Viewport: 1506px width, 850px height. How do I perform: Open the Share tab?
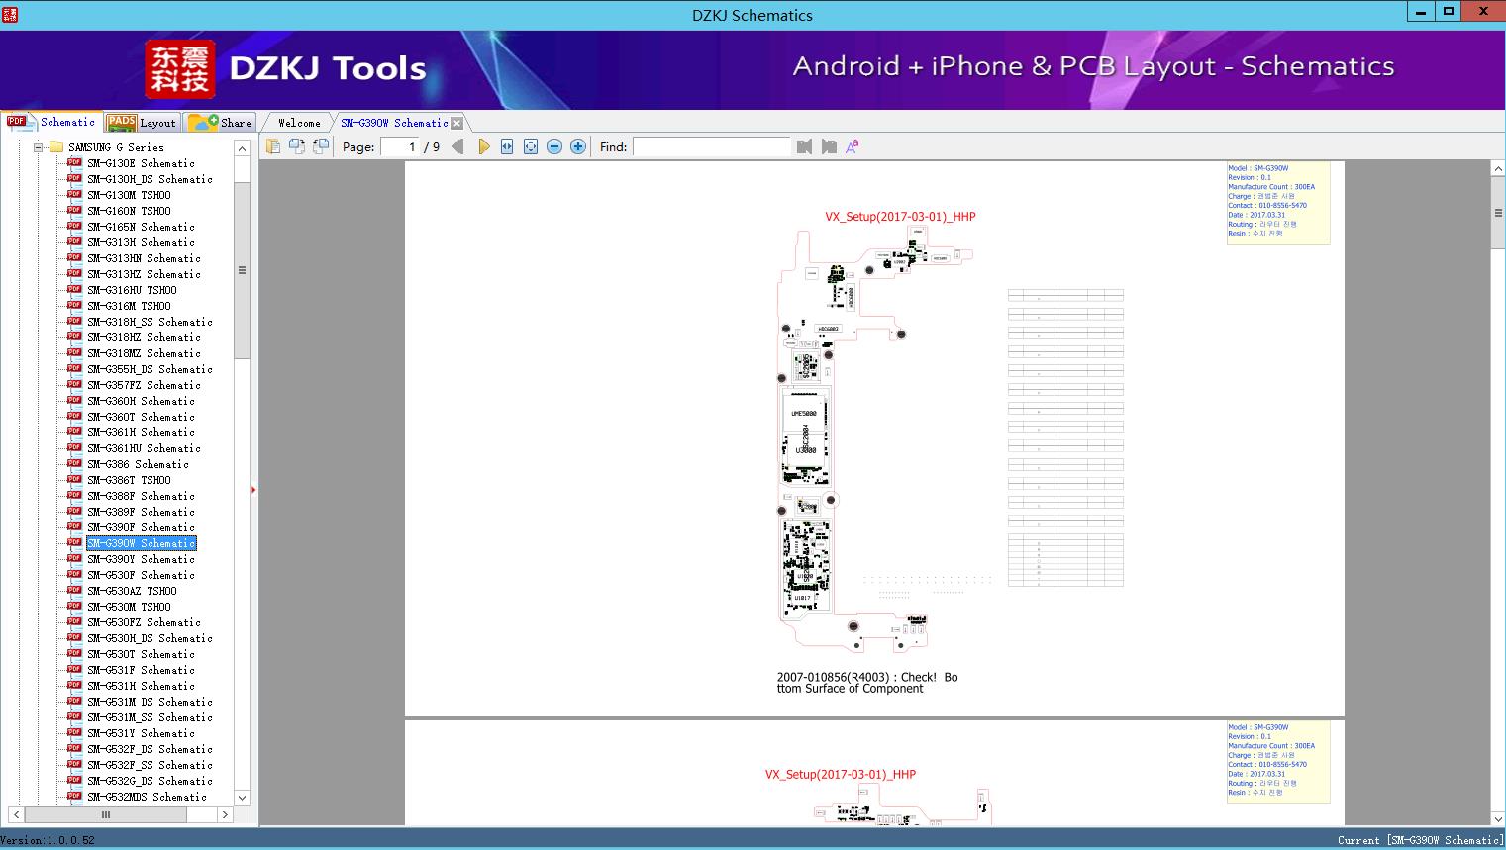(x=220, y=123)
